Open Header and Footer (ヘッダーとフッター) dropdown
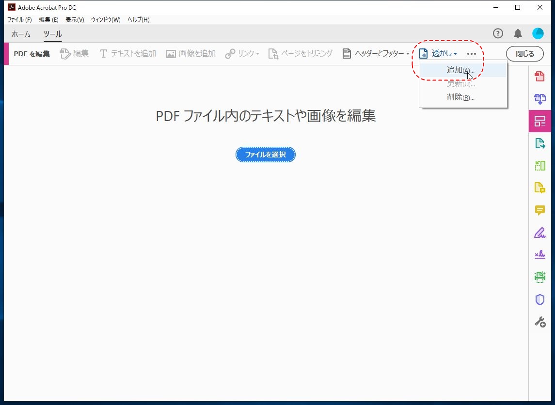 (x=376, y=53)
